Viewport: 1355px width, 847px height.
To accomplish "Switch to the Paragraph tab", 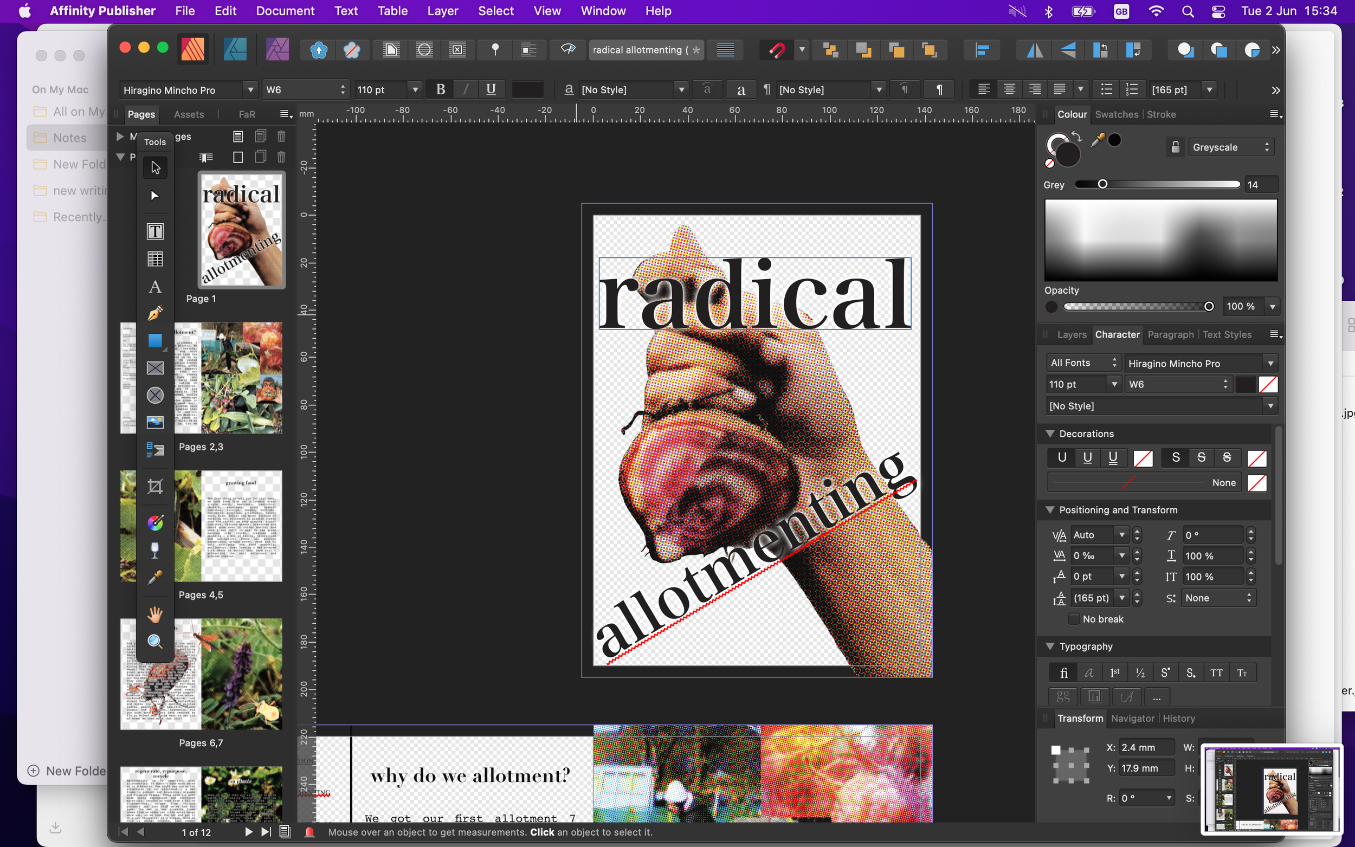I will pyautogui.click(x=1171, y=334).
